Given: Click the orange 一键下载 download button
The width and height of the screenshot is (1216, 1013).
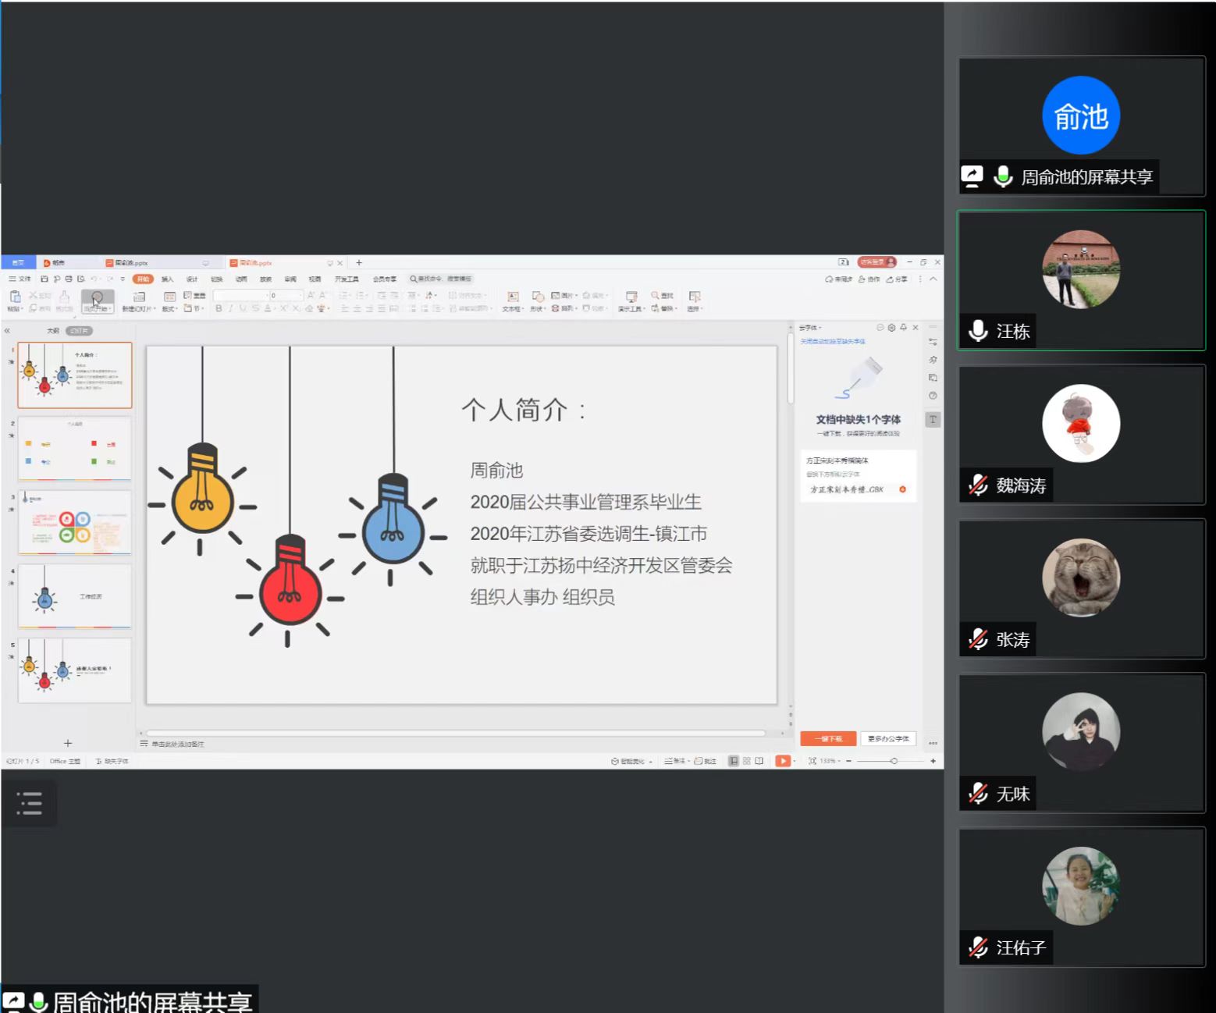Looking at the screenshot, I should click(x=828, y=738).
